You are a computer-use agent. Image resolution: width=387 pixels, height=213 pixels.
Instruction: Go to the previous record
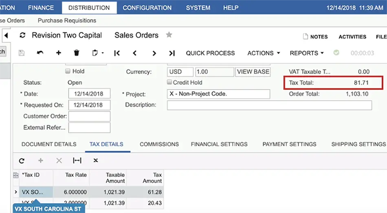click(x=135, y=53)
